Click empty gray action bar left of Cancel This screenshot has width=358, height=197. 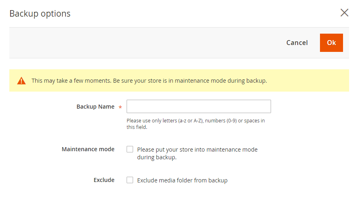pos(142,43)
